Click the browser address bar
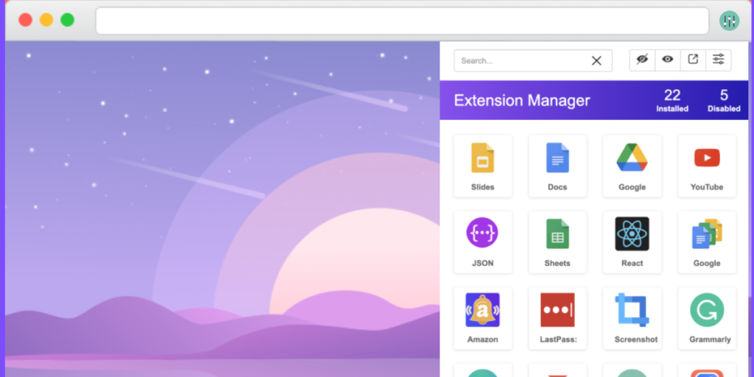The width and height of the screenshot is (754, 377). (x=402, y=21)
